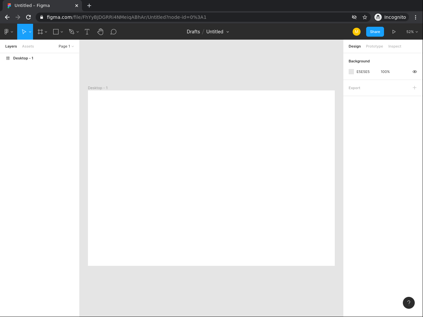Select the Comment tool
This screenshot has width=423, height=317.
click(x=113, y=32)
